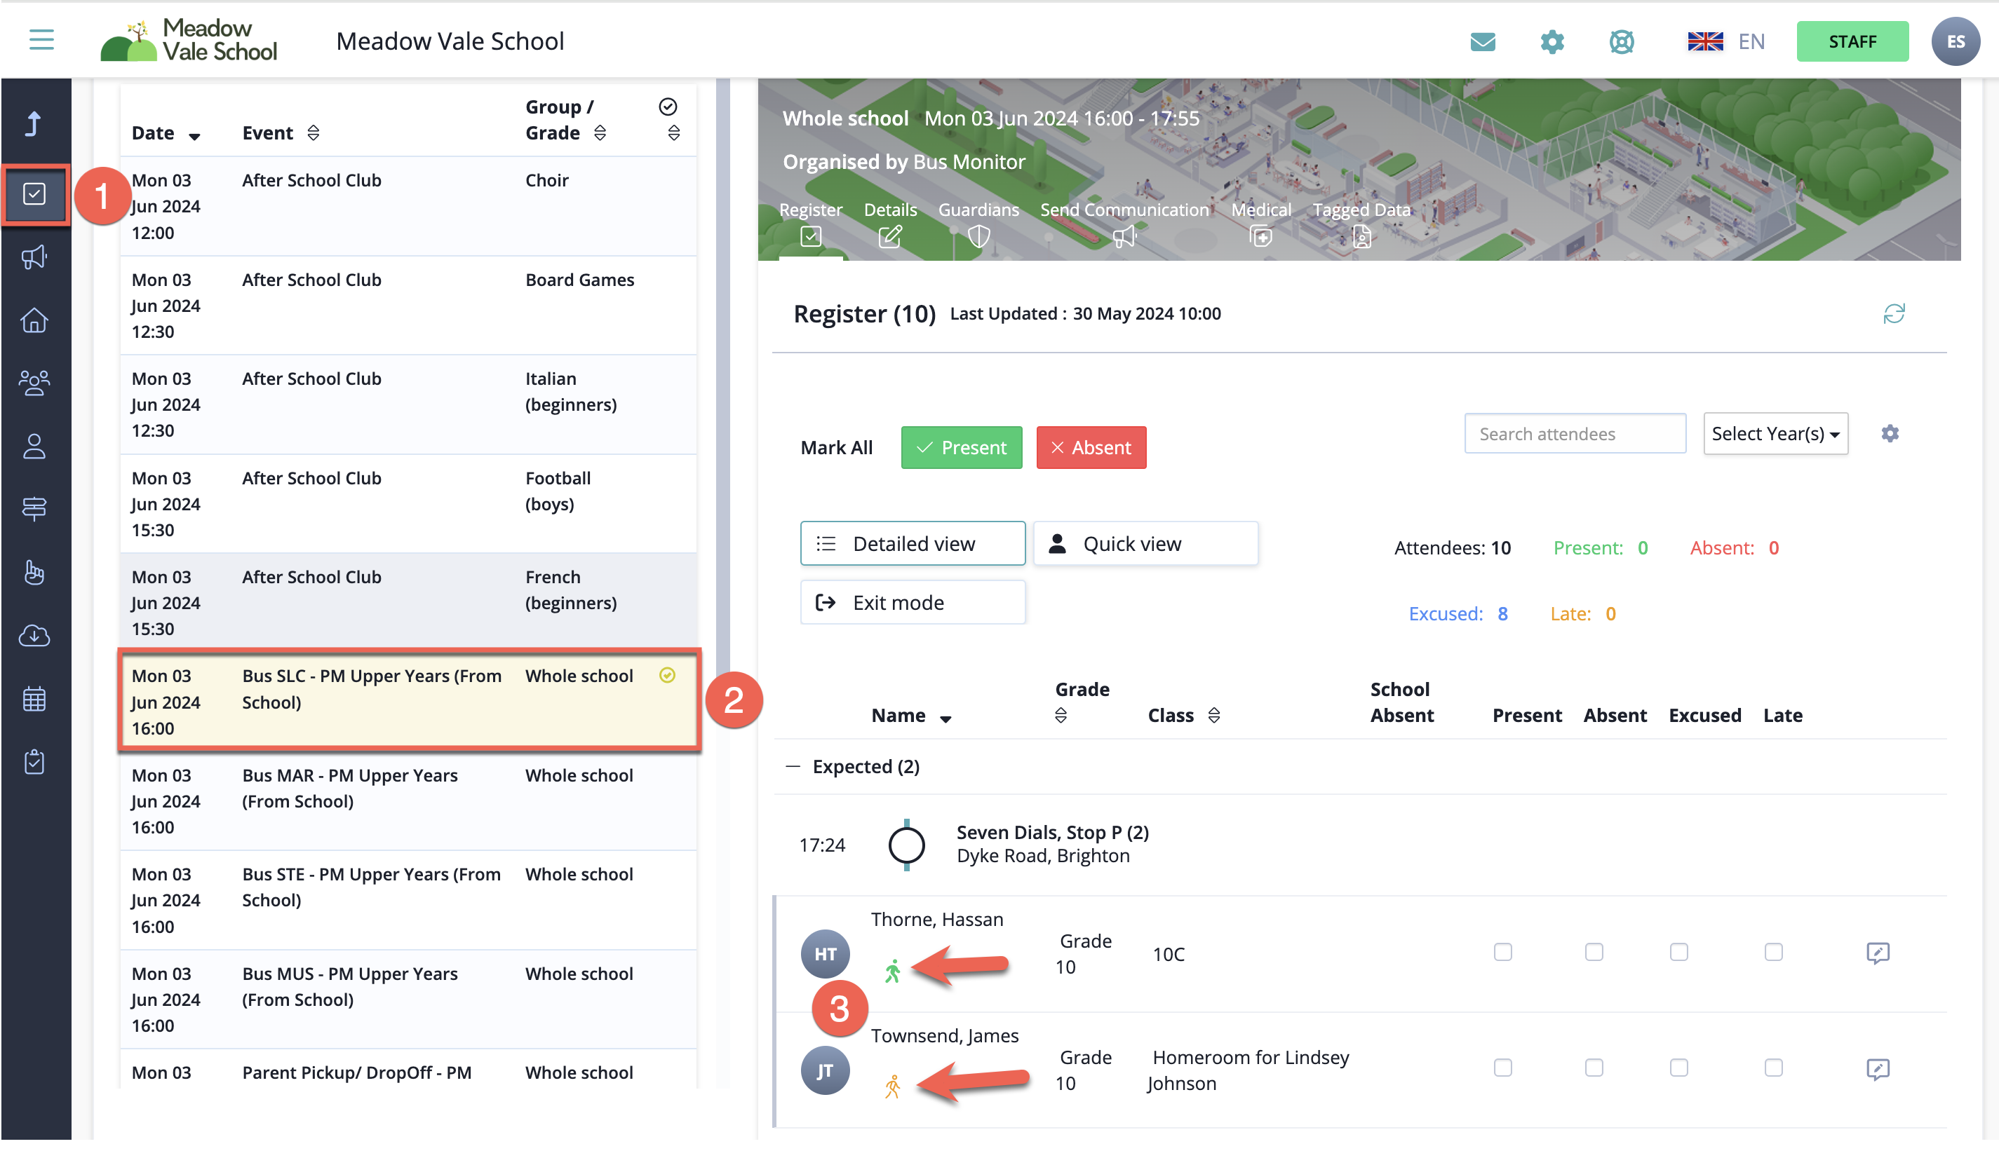
Task: Open the help lifebuoy icon
Action: point(1622,41)
